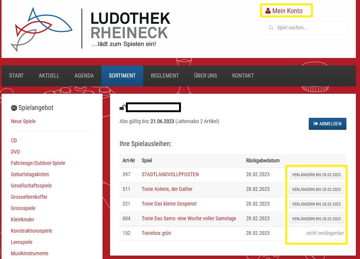Viewport: 360px width, 259px height.
Task: Open the CD category
Action: click(x=14, y=140)
